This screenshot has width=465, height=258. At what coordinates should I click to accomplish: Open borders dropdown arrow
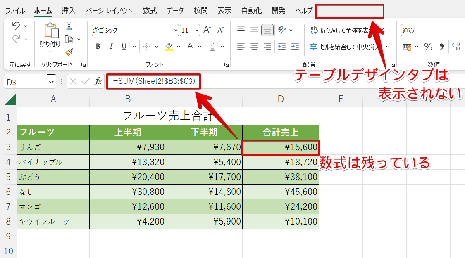(x=156, y=47)
